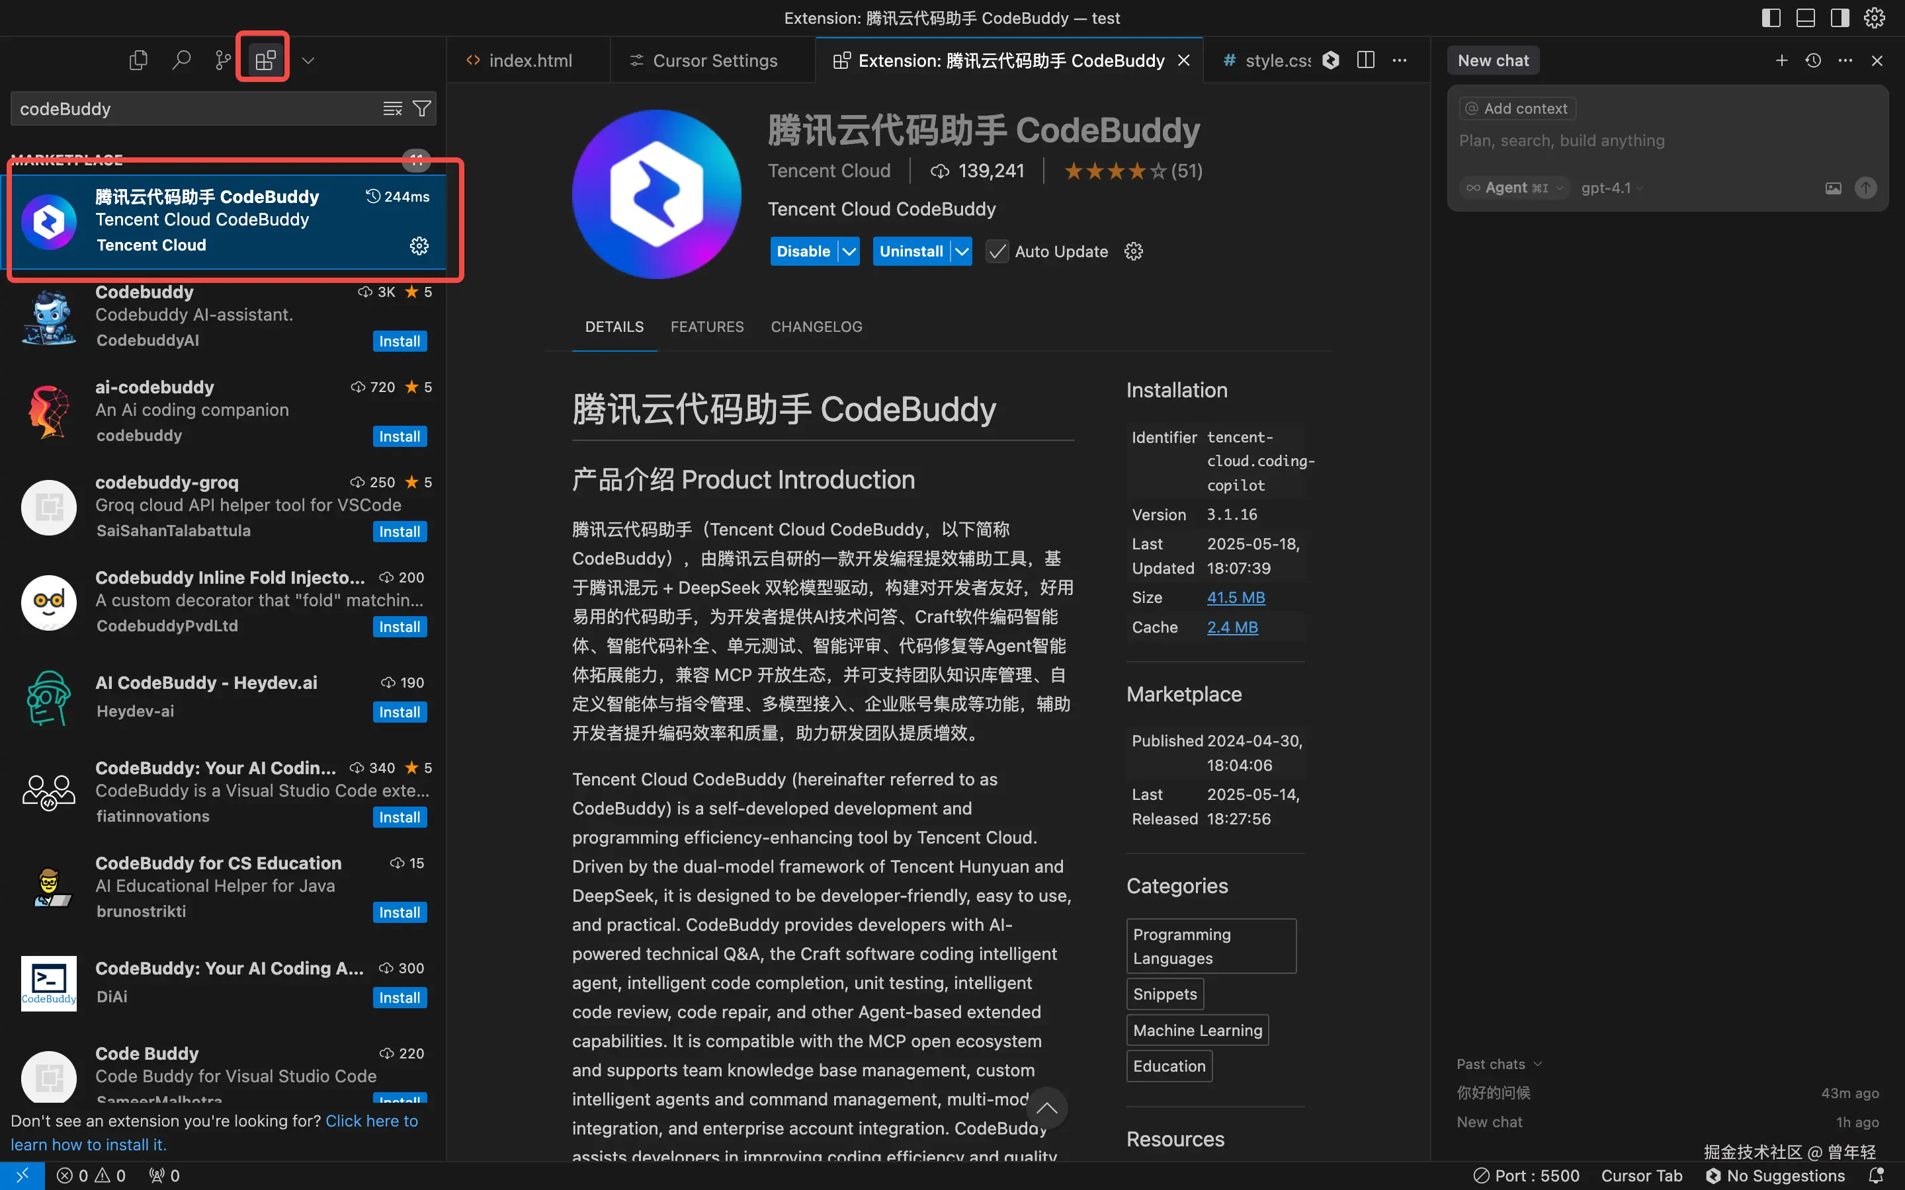Image resolution: width=1905 pixels, height=1190 pixels.
Task: Click split editor right icon
Action: point(1366,61)
